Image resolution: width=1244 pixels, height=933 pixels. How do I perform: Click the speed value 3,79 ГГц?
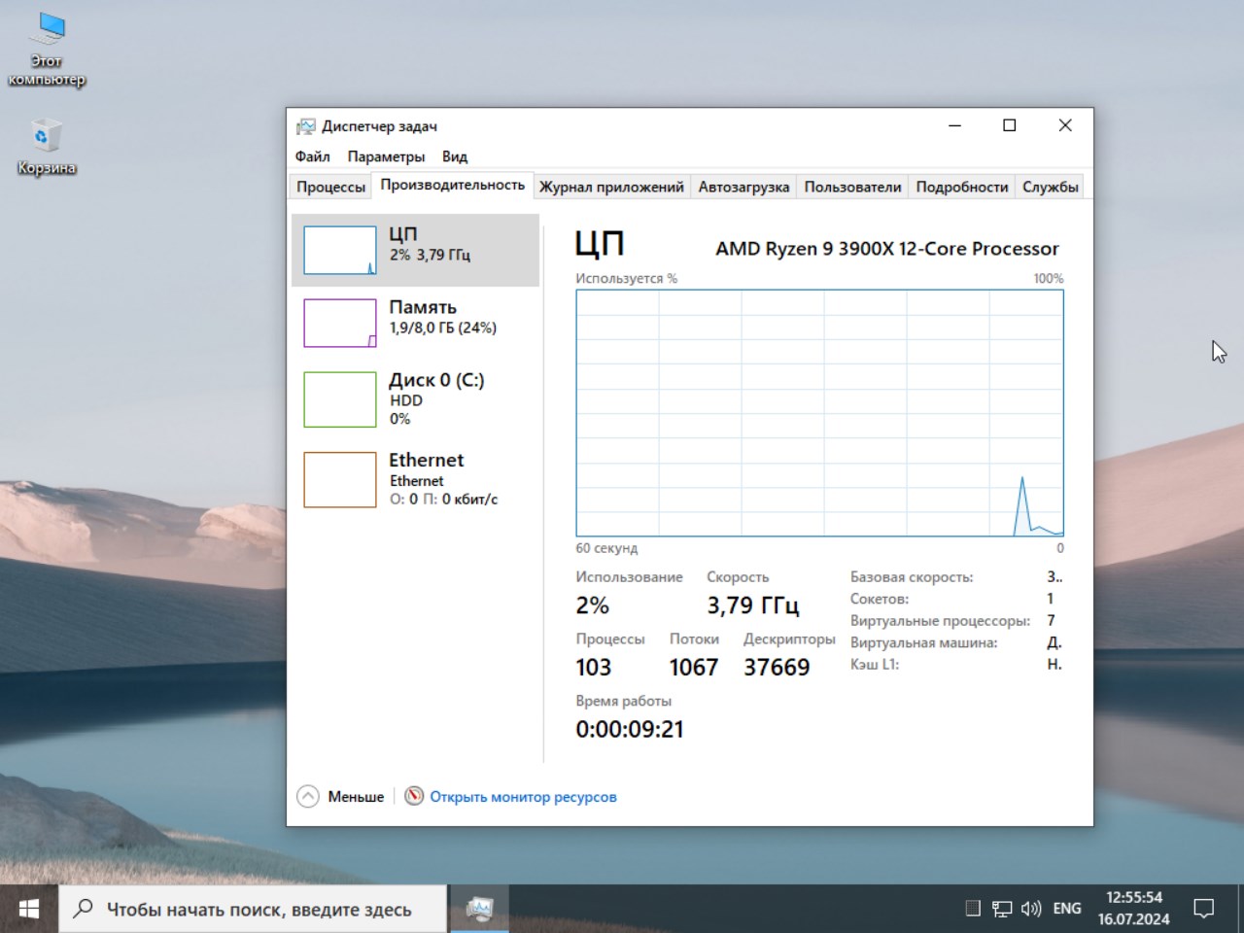[x=753, y=605]
